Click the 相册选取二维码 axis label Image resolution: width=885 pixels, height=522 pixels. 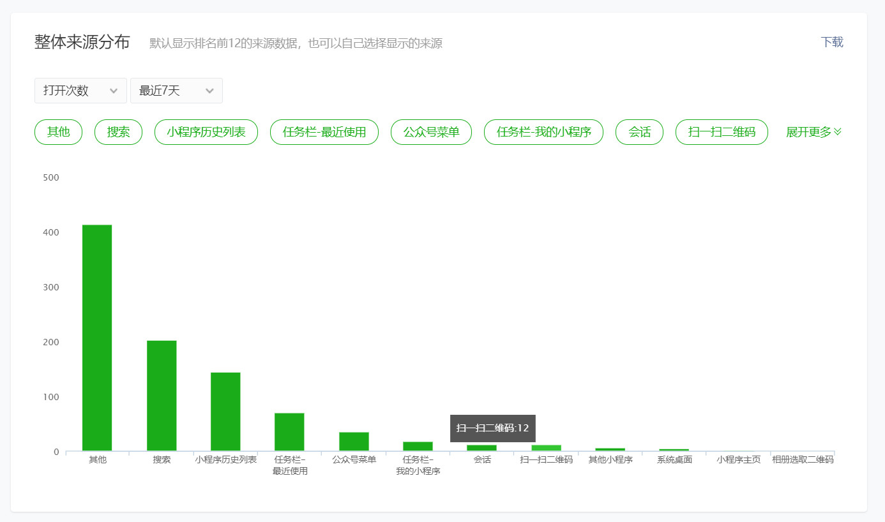coord(803,459)
